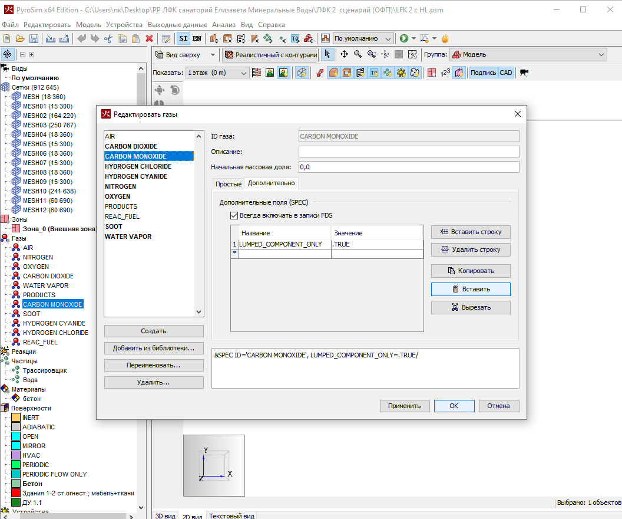622x519 pixels.
Task: Click 'Добавить из библиотеки...' button
Action: [154, 348]
